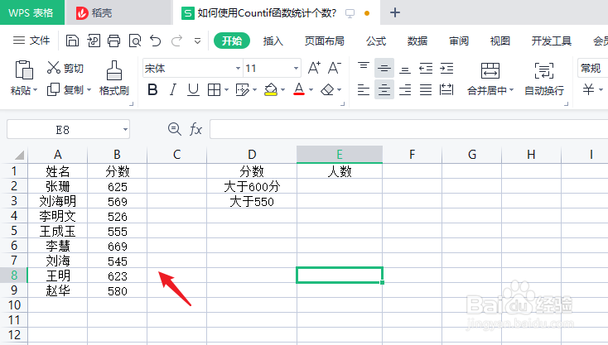Toggle 自动换行 wrap text
Image resolution: width=608 pixels, height=345 pixels.
coord(544,79)
